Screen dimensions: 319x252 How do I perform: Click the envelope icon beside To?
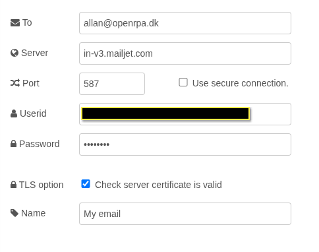tap(15, 23)
